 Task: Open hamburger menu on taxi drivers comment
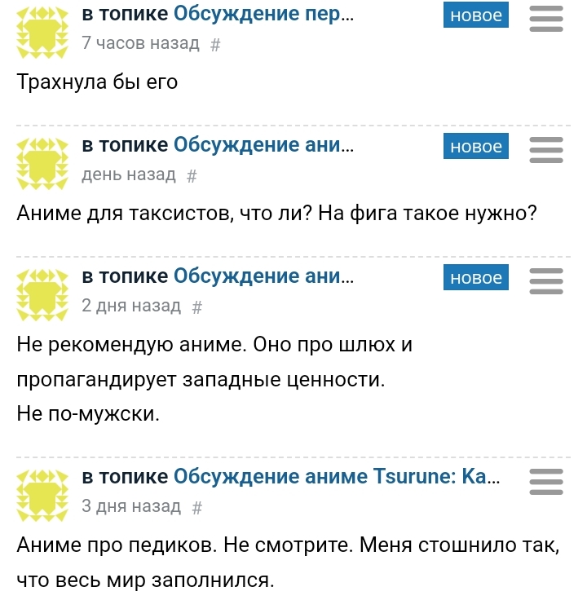(x=546, y=149)
